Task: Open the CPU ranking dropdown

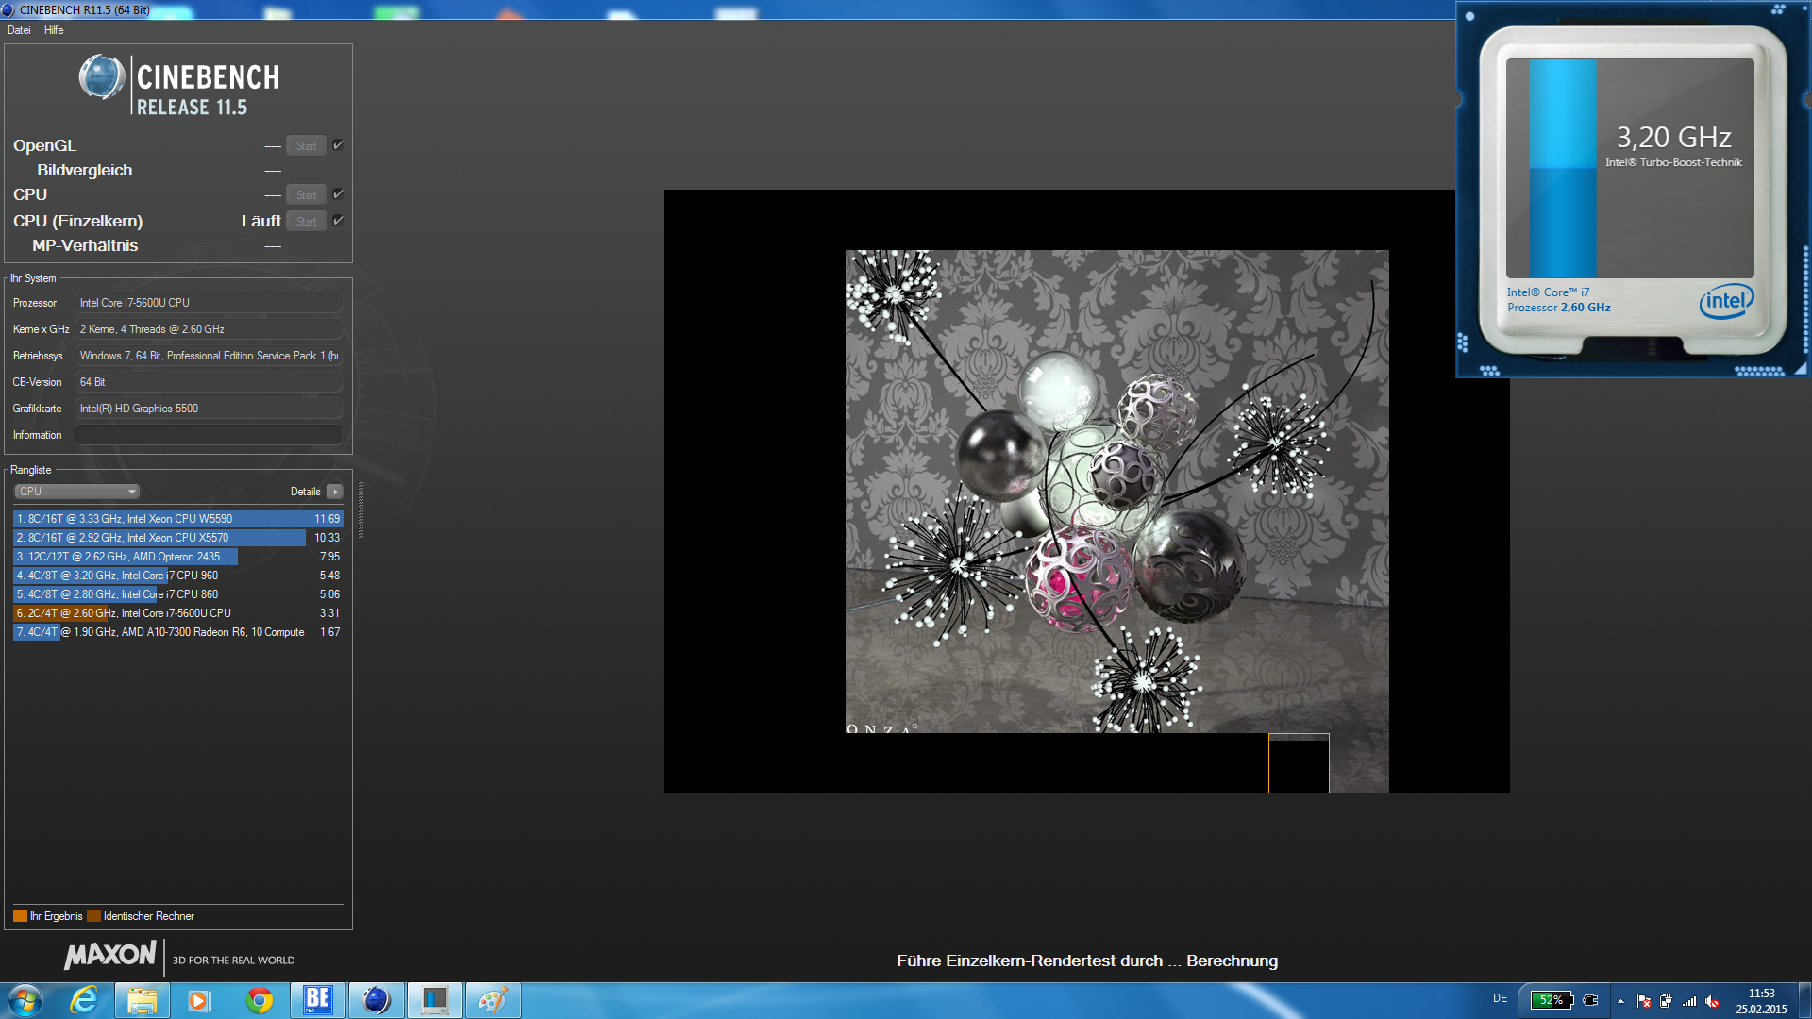Action: (x=77, y=492)
